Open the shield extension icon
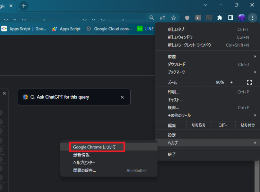260x192 pixels. tap(187, 18)
